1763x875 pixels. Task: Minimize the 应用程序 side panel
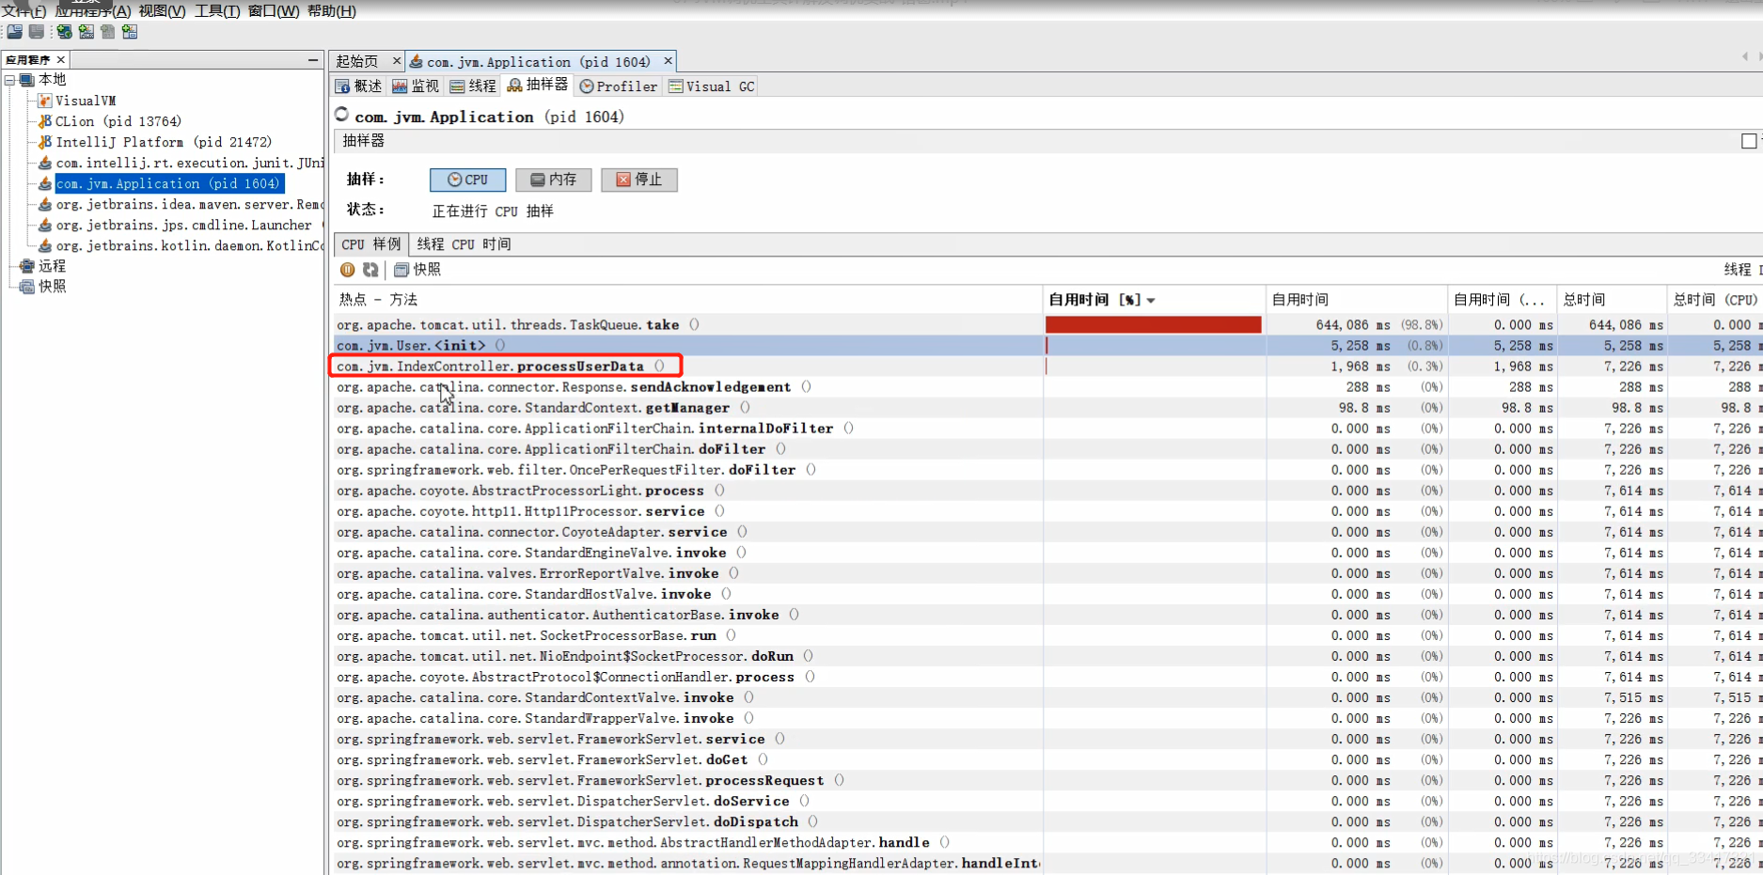coord(313,60)
